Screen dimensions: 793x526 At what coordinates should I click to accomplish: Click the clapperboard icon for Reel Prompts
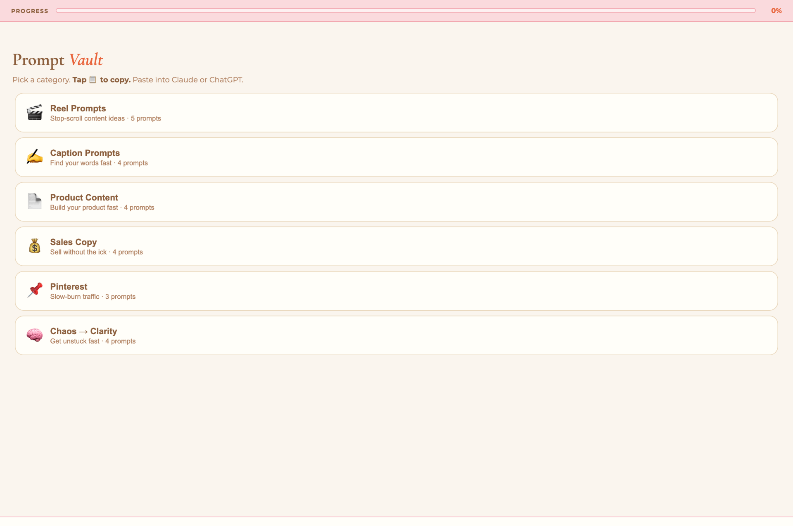(x=35, y=112)
